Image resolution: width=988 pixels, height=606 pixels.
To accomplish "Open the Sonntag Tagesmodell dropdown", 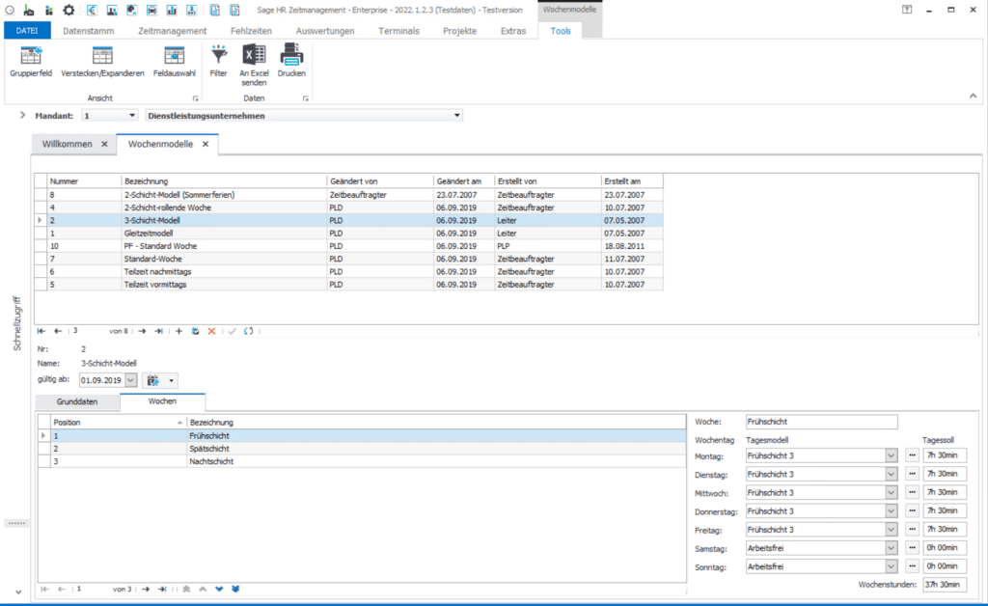I will [891, 566].
